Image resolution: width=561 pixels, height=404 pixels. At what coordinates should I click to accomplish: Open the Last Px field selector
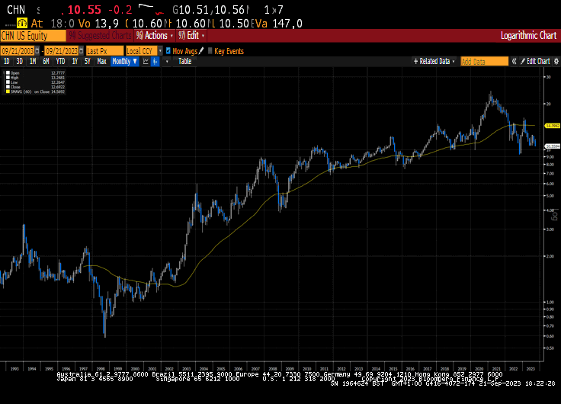pos(104,51)
